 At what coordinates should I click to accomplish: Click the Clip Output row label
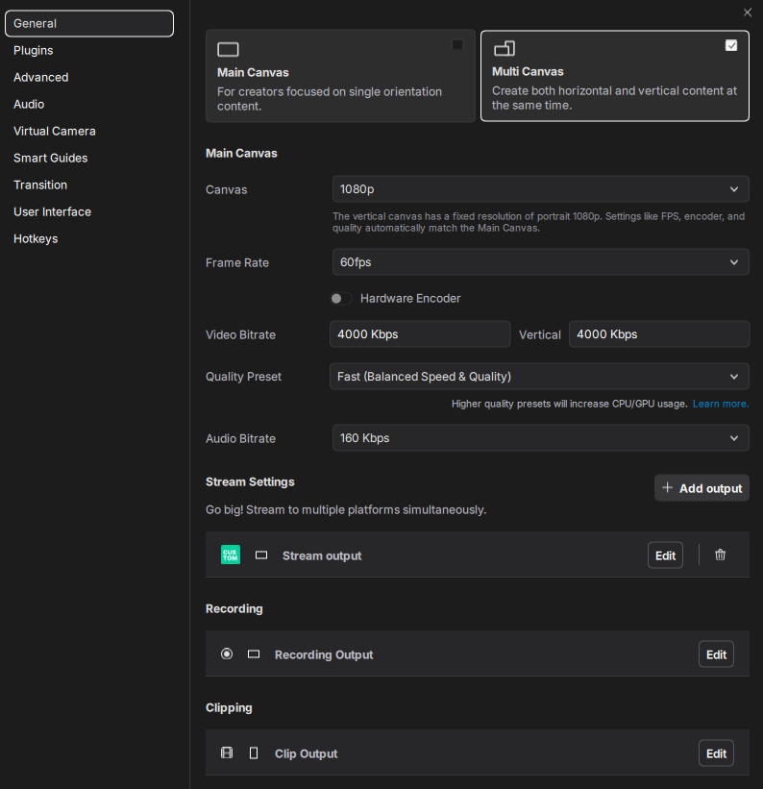(x=306, y=753)
